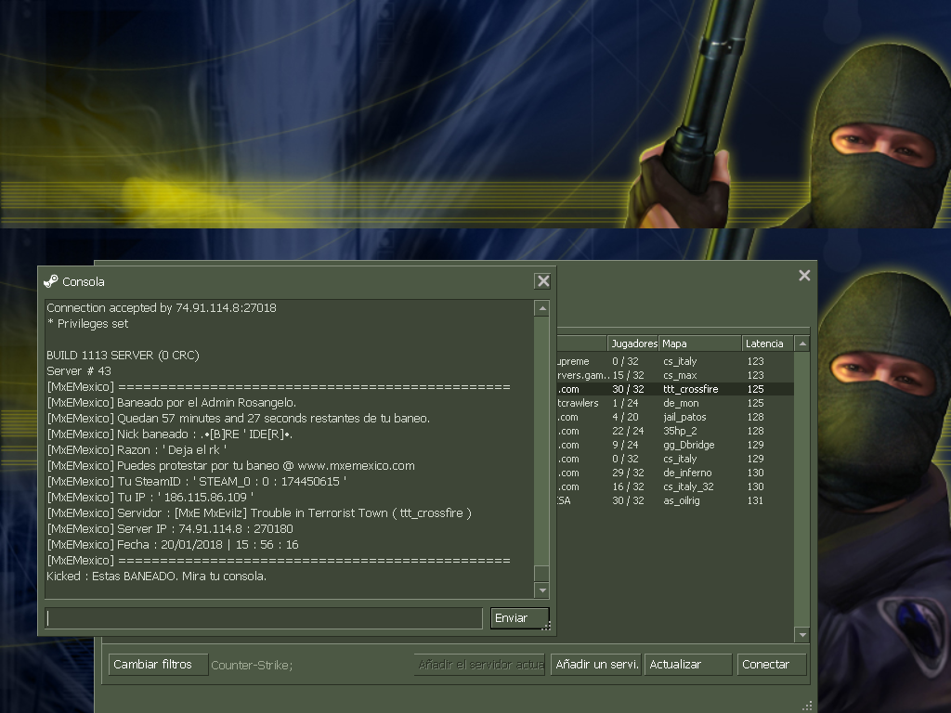Select cs_italy server with latency 123
Viewport: 951px width, 713px height.
675,361
